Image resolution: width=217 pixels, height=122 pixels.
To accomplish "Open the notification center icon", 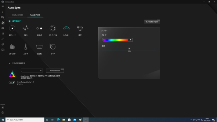I will (214, 120).
